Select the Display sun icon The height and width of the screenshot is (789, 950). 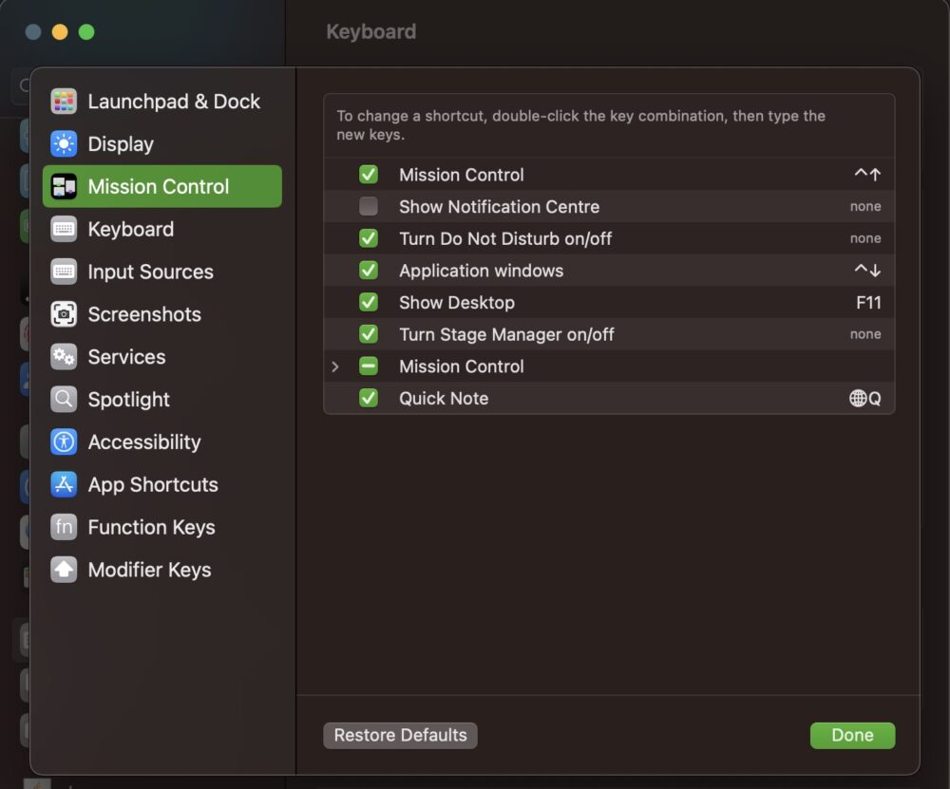tap(64, 144)
